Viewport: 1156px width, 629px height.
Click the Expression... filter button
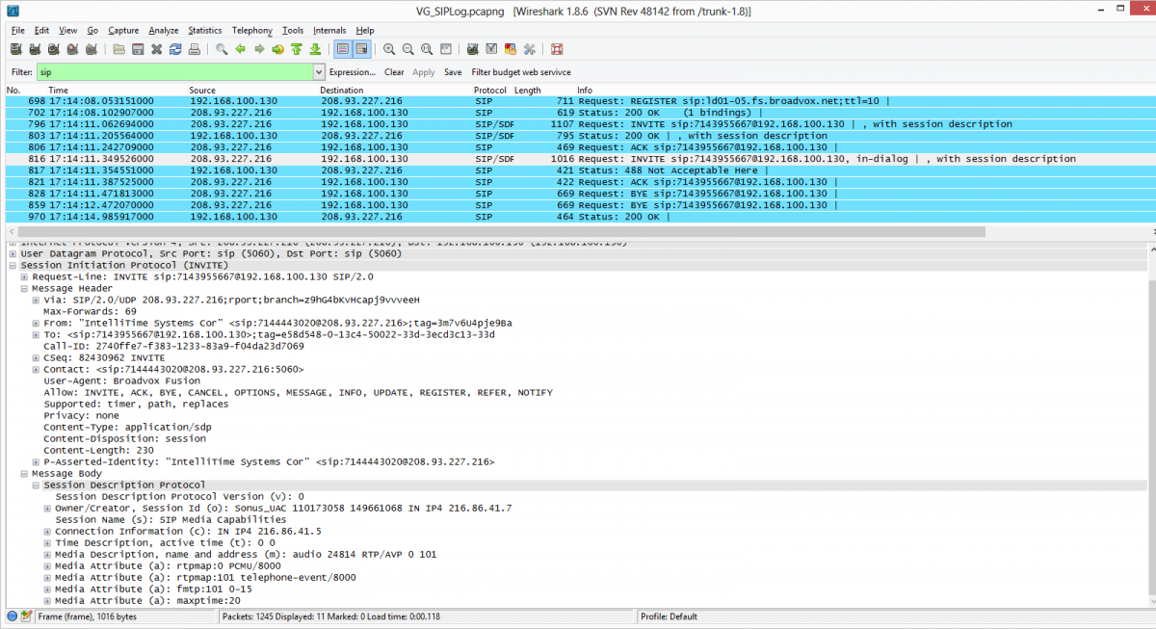[353, 72]
